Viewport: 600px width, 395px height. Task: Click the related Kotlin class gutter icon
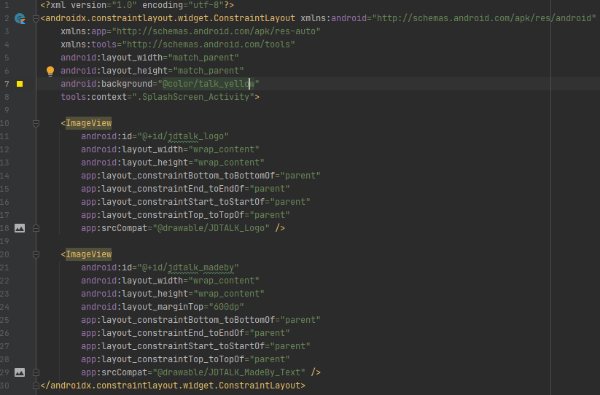tap(20, 18)
